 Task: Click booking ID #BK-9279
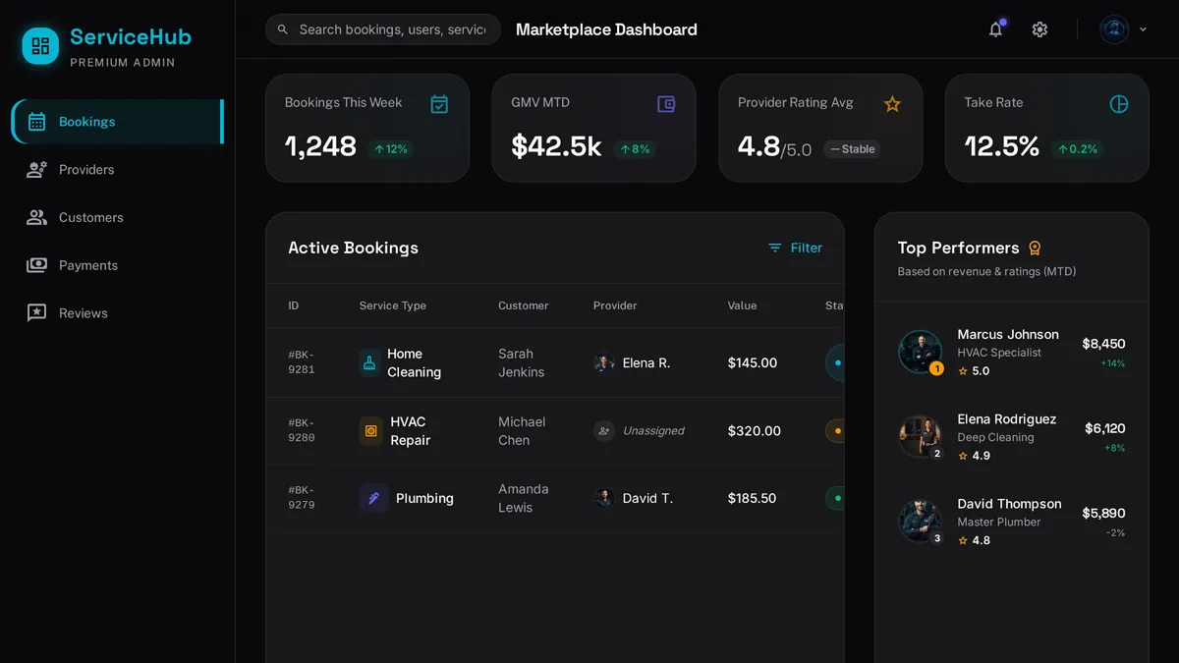[x=302, y=498]
